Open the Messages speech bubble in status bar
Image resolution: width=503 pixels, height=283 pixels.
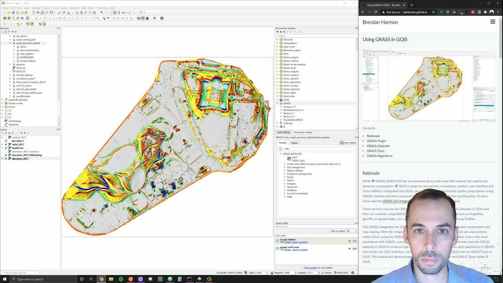click(x=352, y=273)
